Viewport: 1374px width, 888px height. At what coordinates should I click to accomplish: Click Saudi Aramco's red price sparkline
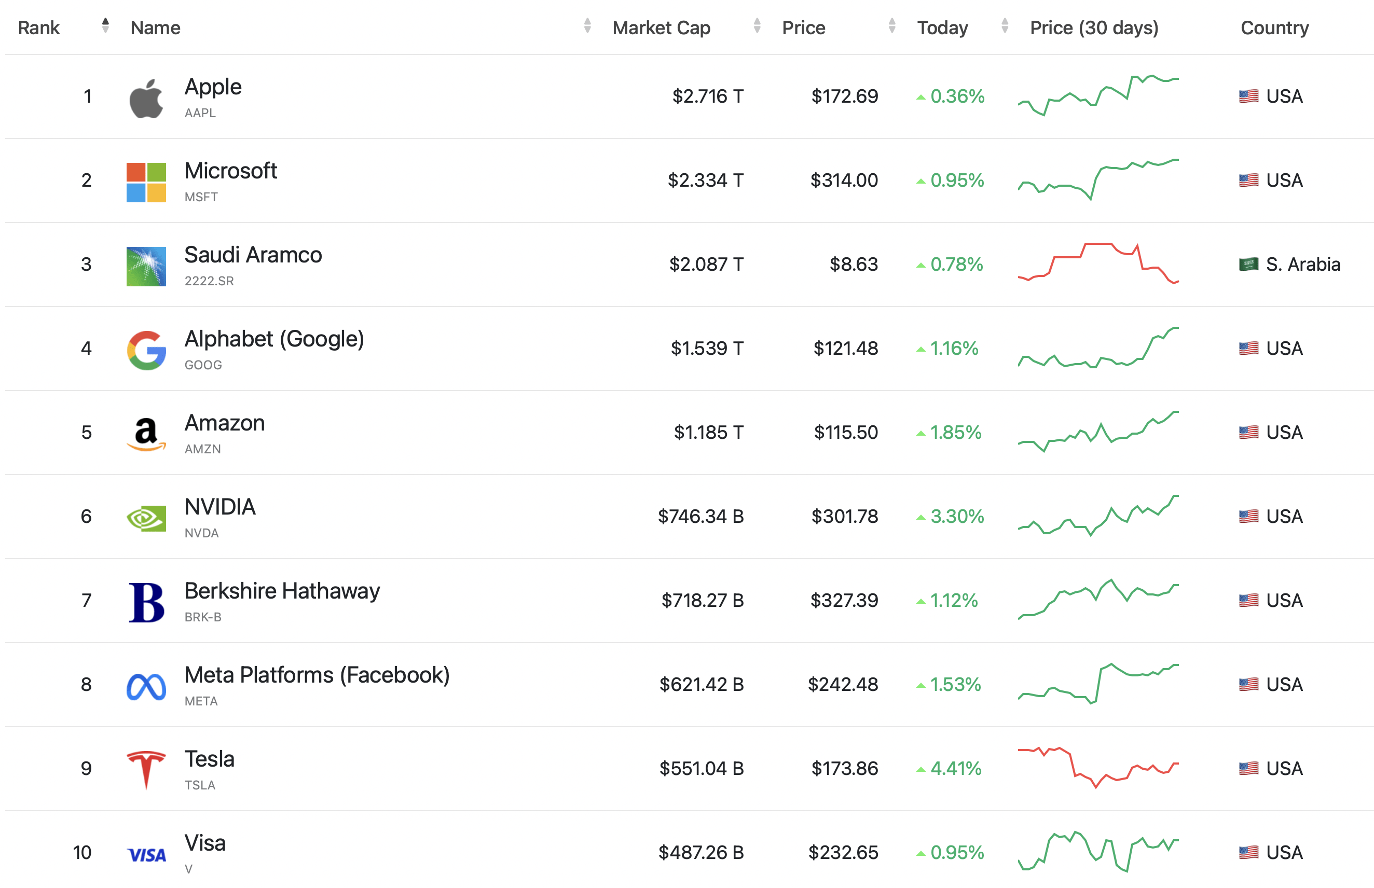1098,263
